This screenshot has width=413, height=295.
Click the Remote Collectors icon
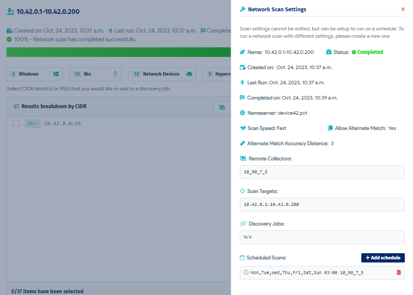[243, 158]
